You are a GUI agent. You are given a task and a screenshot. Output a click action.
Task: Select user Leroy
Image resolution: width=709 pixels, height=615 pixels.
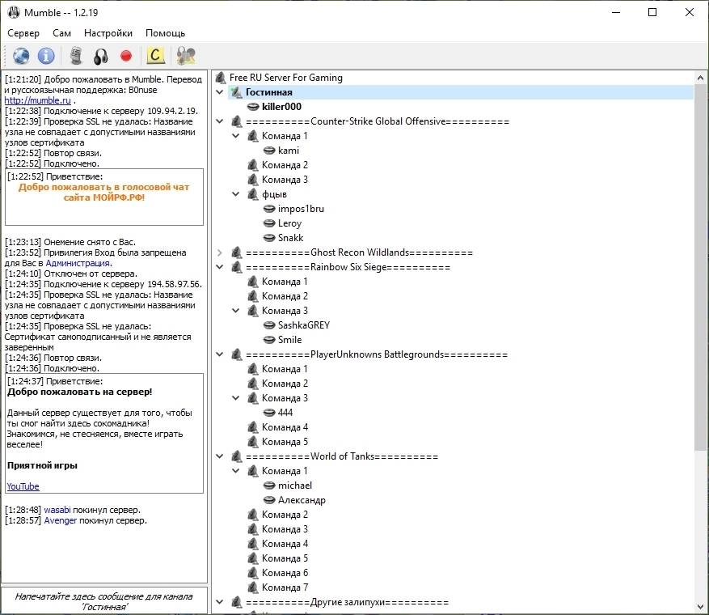pos(289,223)
